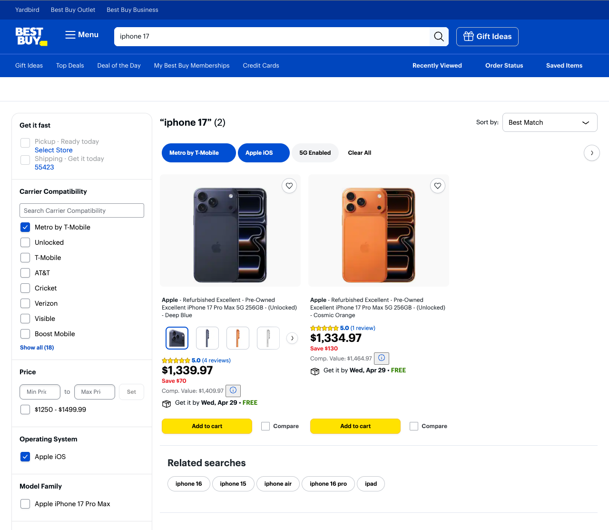Image resolution: width=609 pixels, height=530 pixels.
Task: Apply the 5G Enabled filter chip
Action: point(315,153)
